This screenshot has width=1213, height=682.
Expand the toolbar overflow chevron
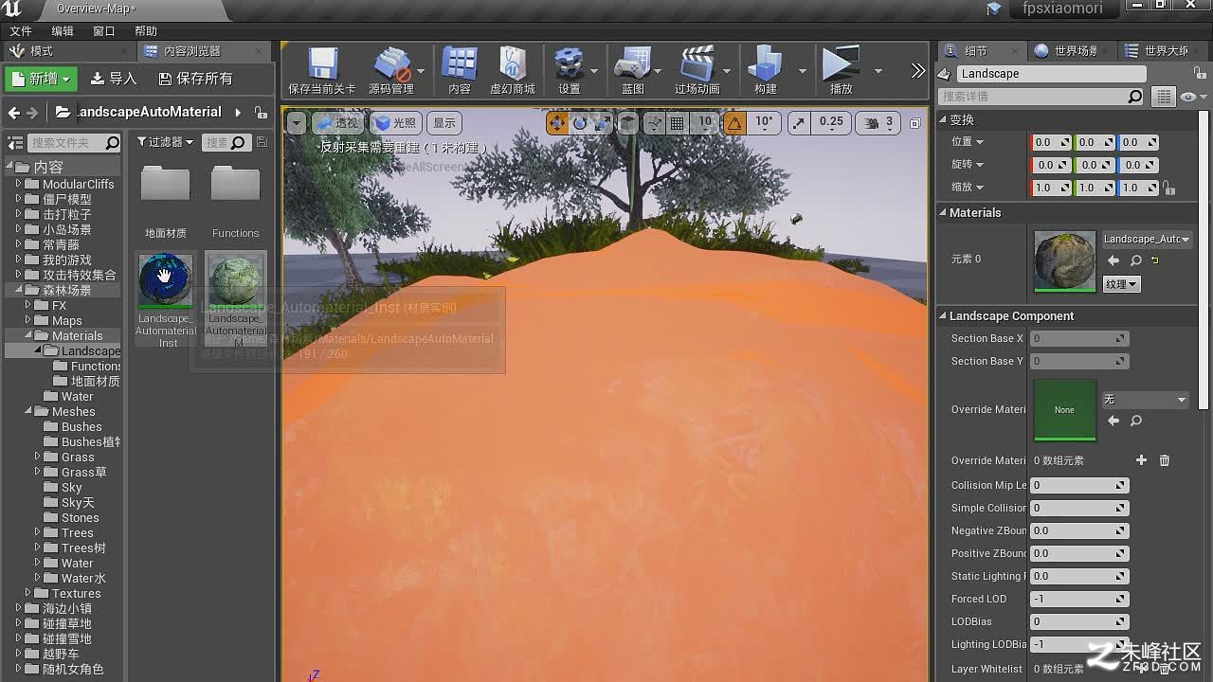pos(917,71)
